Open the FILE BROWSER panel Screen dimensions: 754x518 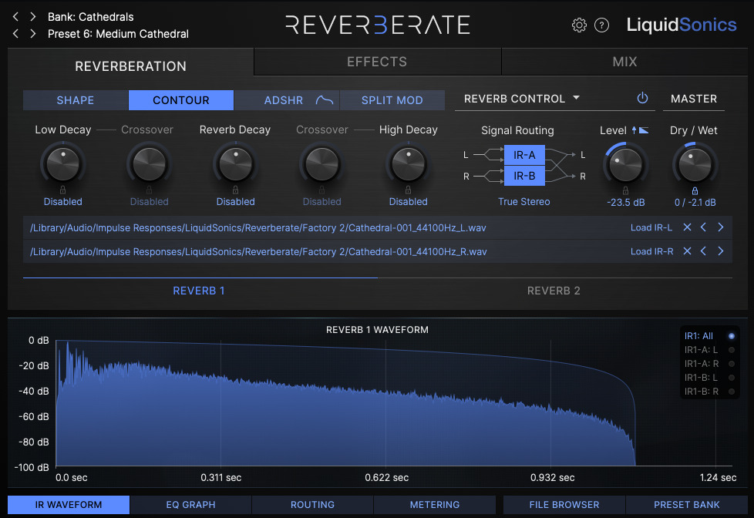[564, 505]
